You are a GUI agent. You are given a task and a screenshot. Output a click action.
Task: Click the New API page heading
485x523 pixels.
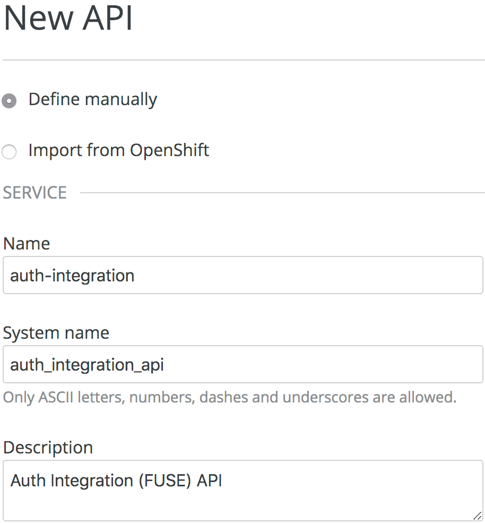point(68,18)
